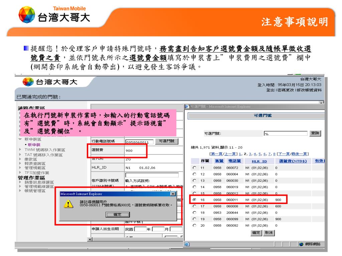The height and width of the screenshot is (256, 342).
Task: Sort by 電話號 column header
Action: (234, 161)
